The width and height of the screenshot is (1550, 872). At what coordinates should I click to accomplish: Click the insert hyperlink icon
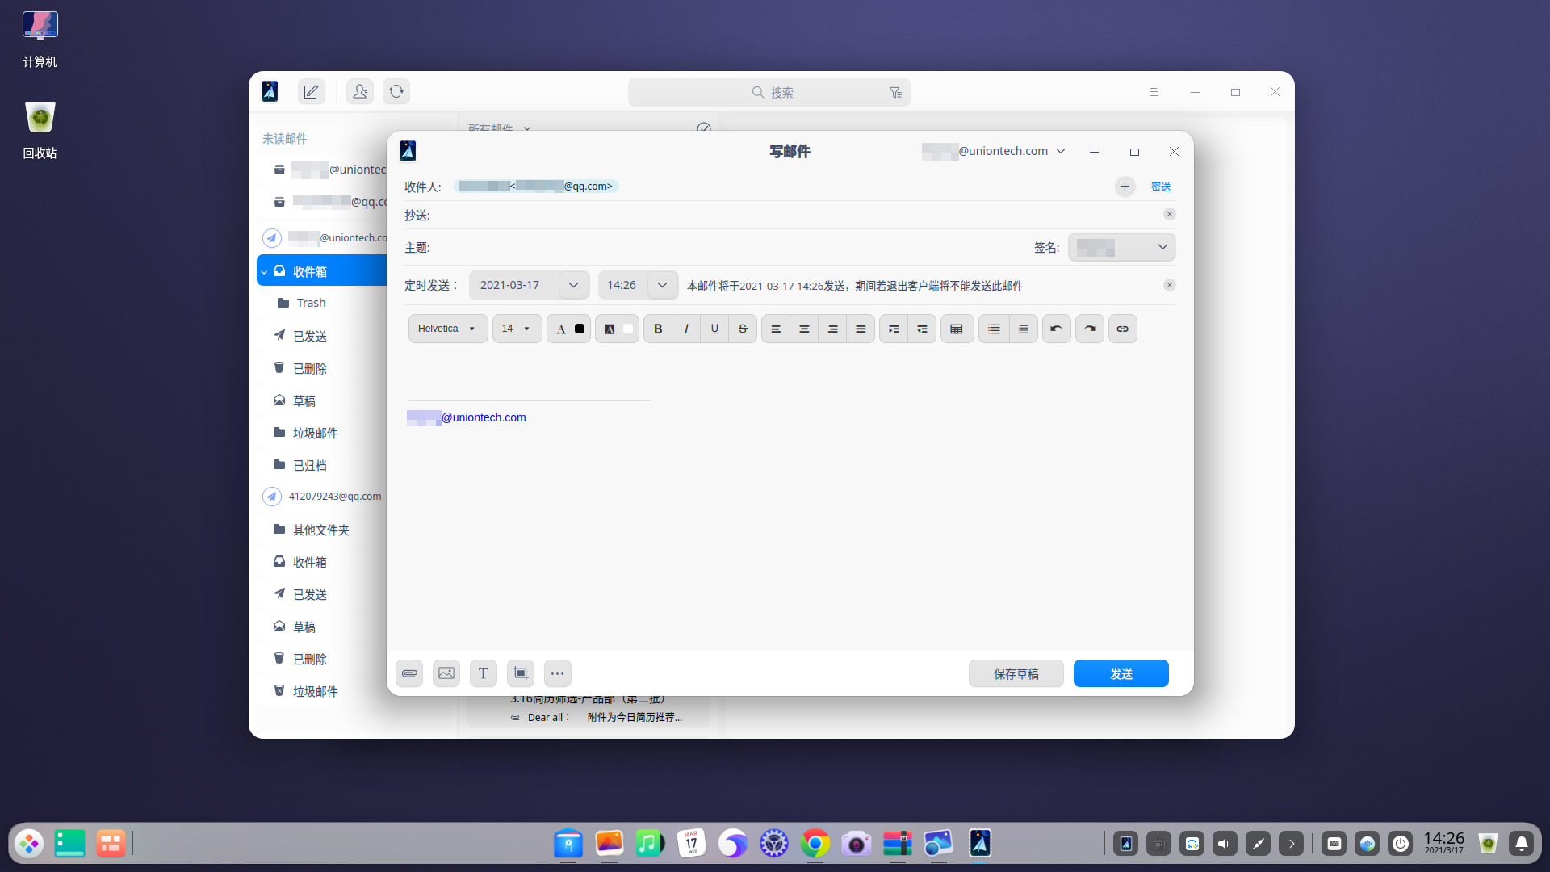[x=1122, y=329]
